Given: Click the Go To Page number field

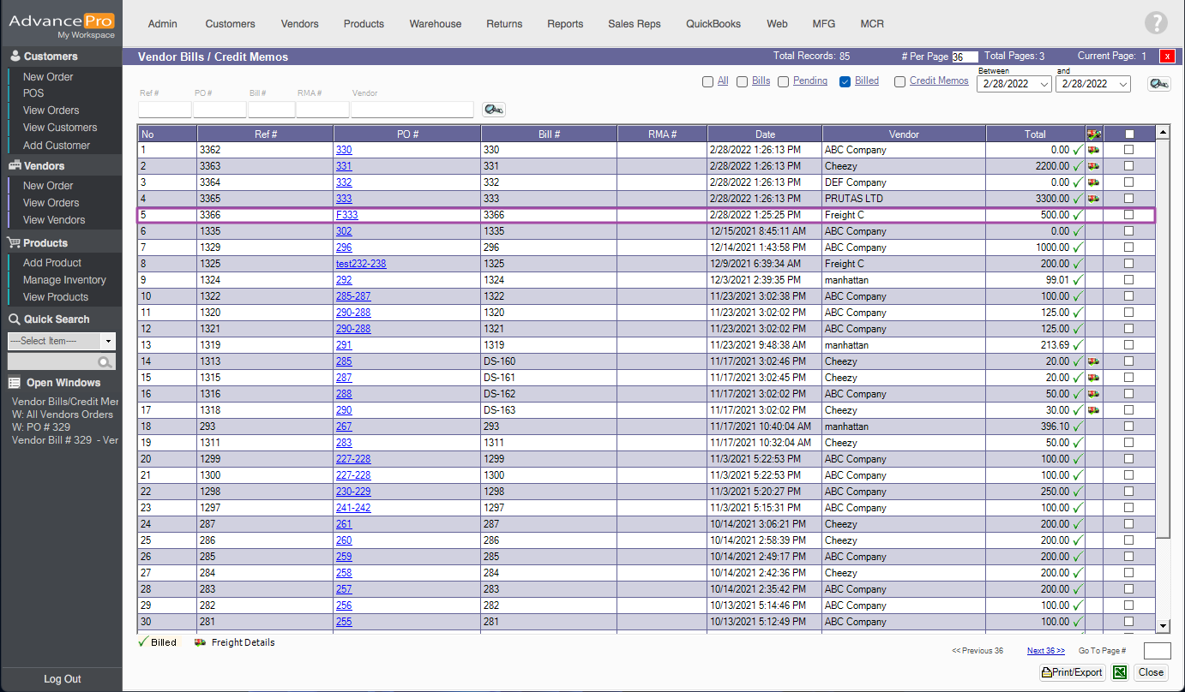Looking at the screenshot, I should point(1157,651).
